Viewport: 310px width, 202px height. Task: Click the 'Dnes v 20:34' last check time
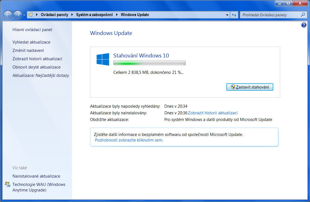pos(176,106)
